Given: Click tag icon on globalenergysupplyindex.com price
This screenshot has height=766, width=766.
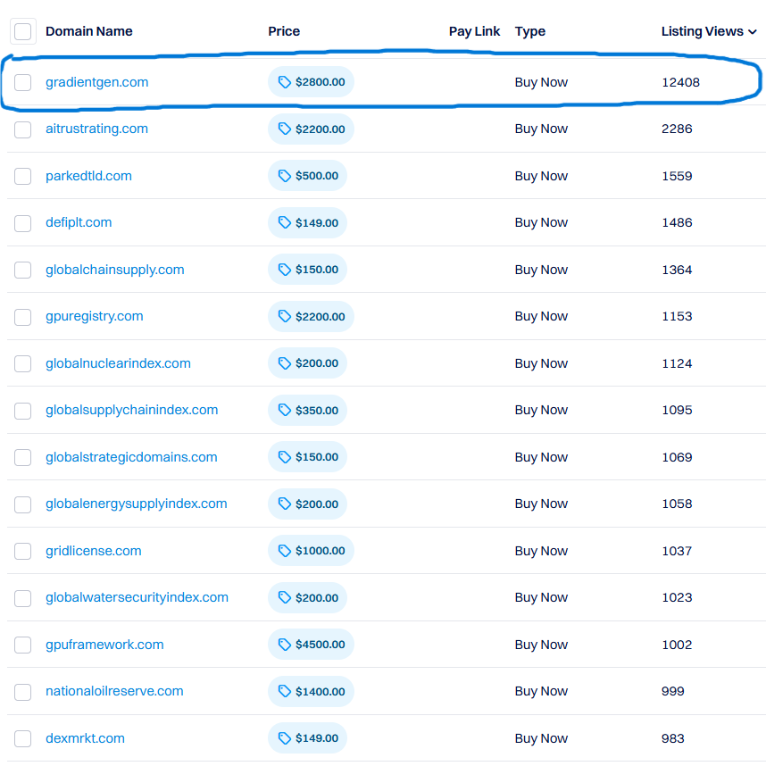Looking at the screenshot, I should (284, 504).
